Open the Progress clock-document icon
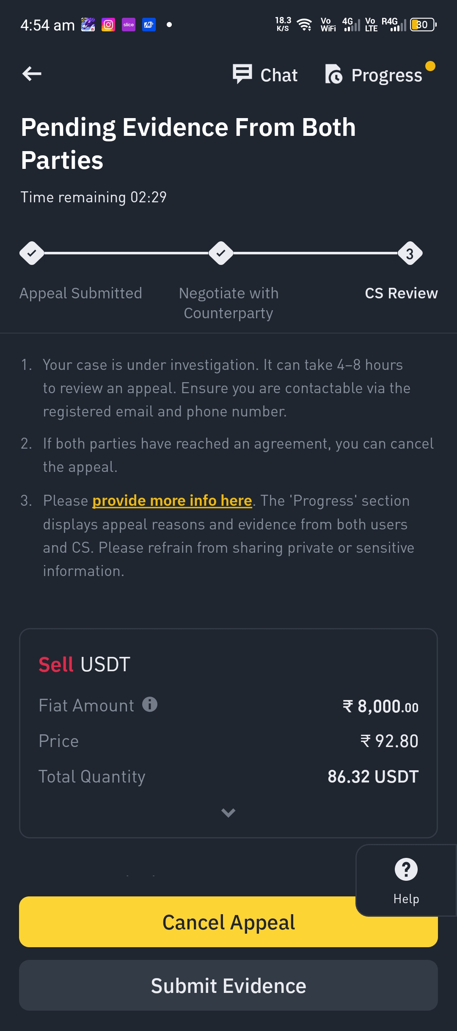 (x=334, y=74)
